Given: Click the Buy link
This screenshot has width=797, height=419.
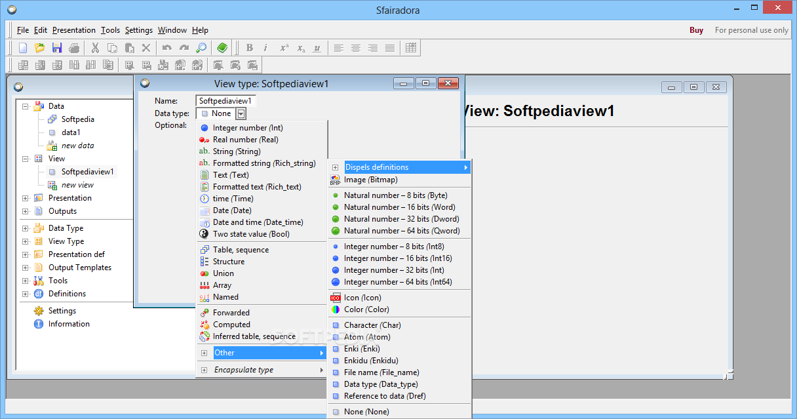Looking at the screenshot, I should [x=696, y=30].
